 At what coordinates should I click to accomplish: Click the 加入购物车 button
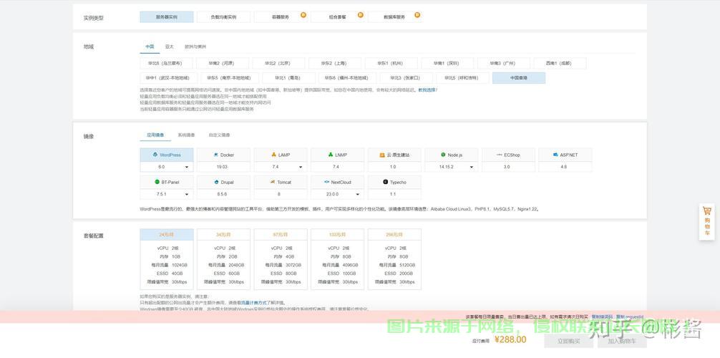coord(622,341)
